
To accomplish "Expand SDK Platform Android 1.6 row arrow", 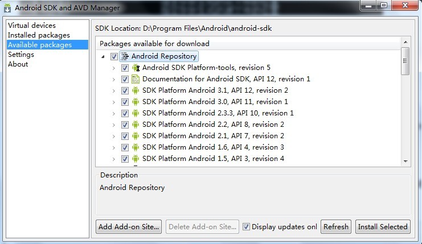I will pos(113,148).
